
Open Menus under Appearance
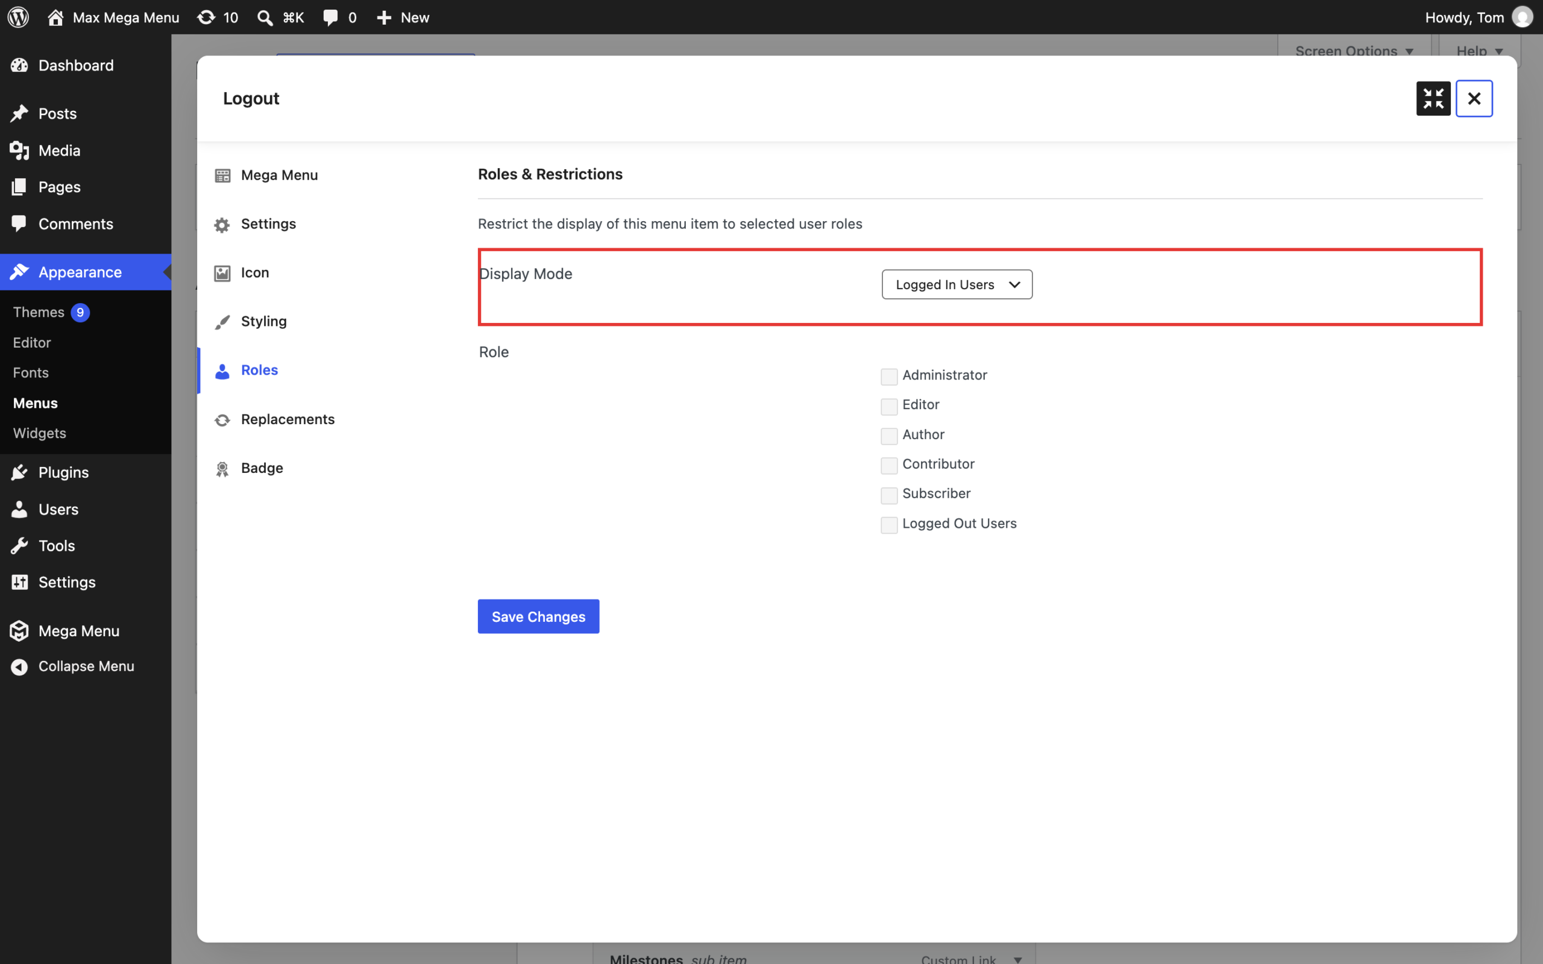(35, 403)
